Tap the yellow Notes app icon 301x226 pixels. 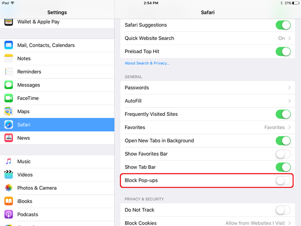pyautogui.click(x=9, y=58)
